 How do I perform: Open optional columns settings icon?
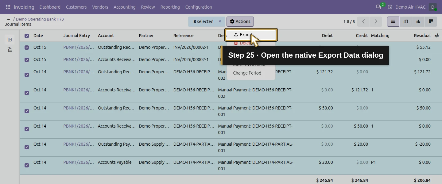(x=437, y=36)
